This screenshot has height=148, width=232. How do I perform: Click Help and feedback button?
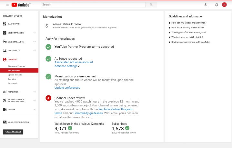coord(13,132)
